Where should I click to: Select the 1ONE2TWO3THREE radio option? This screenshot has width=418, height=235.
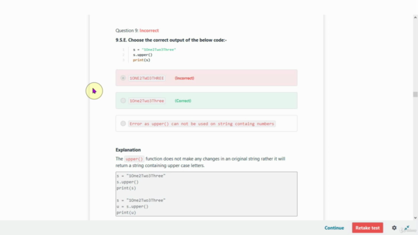(123, 78)
